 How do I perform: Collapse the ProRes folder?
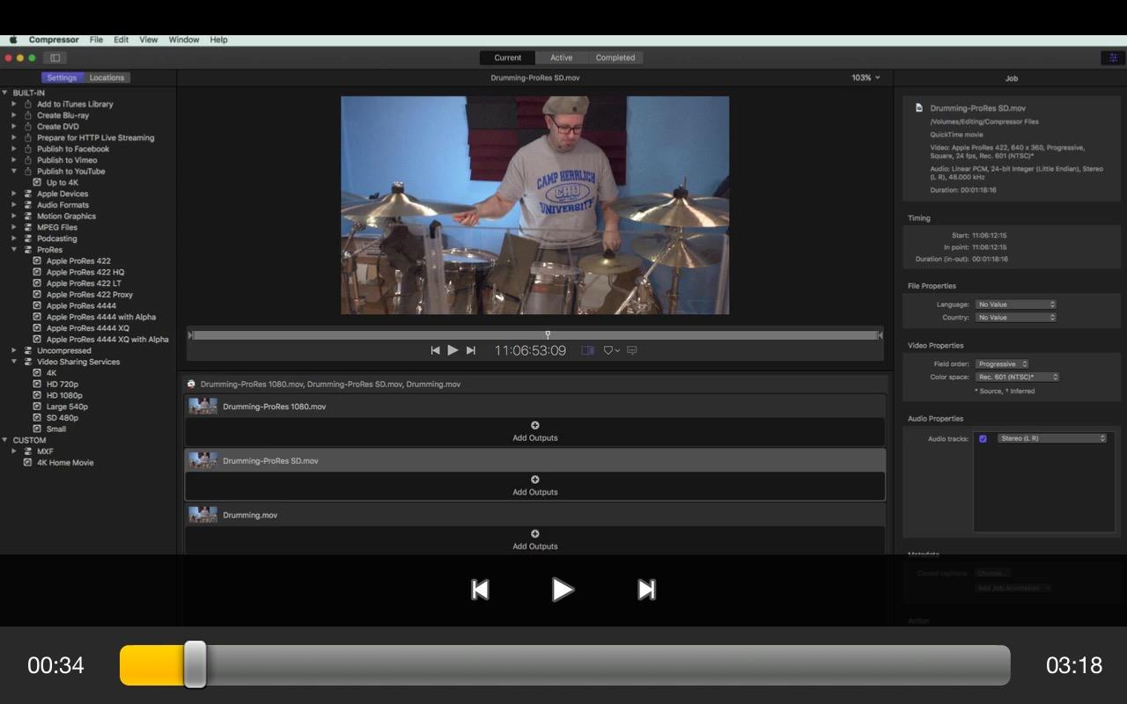click(14, 250)
